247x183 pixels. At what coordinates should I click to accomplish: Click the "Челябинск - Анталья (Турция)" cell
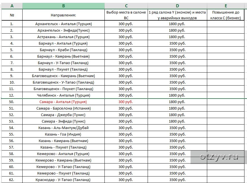click(63, 95)
